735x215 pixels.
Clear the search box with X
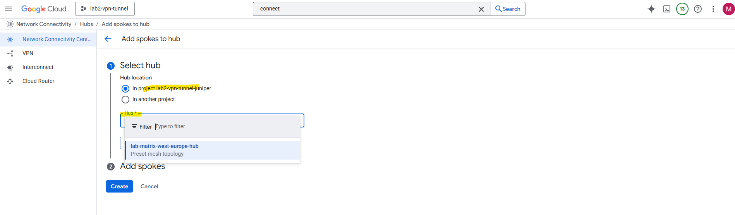click(x=481, y=9)
